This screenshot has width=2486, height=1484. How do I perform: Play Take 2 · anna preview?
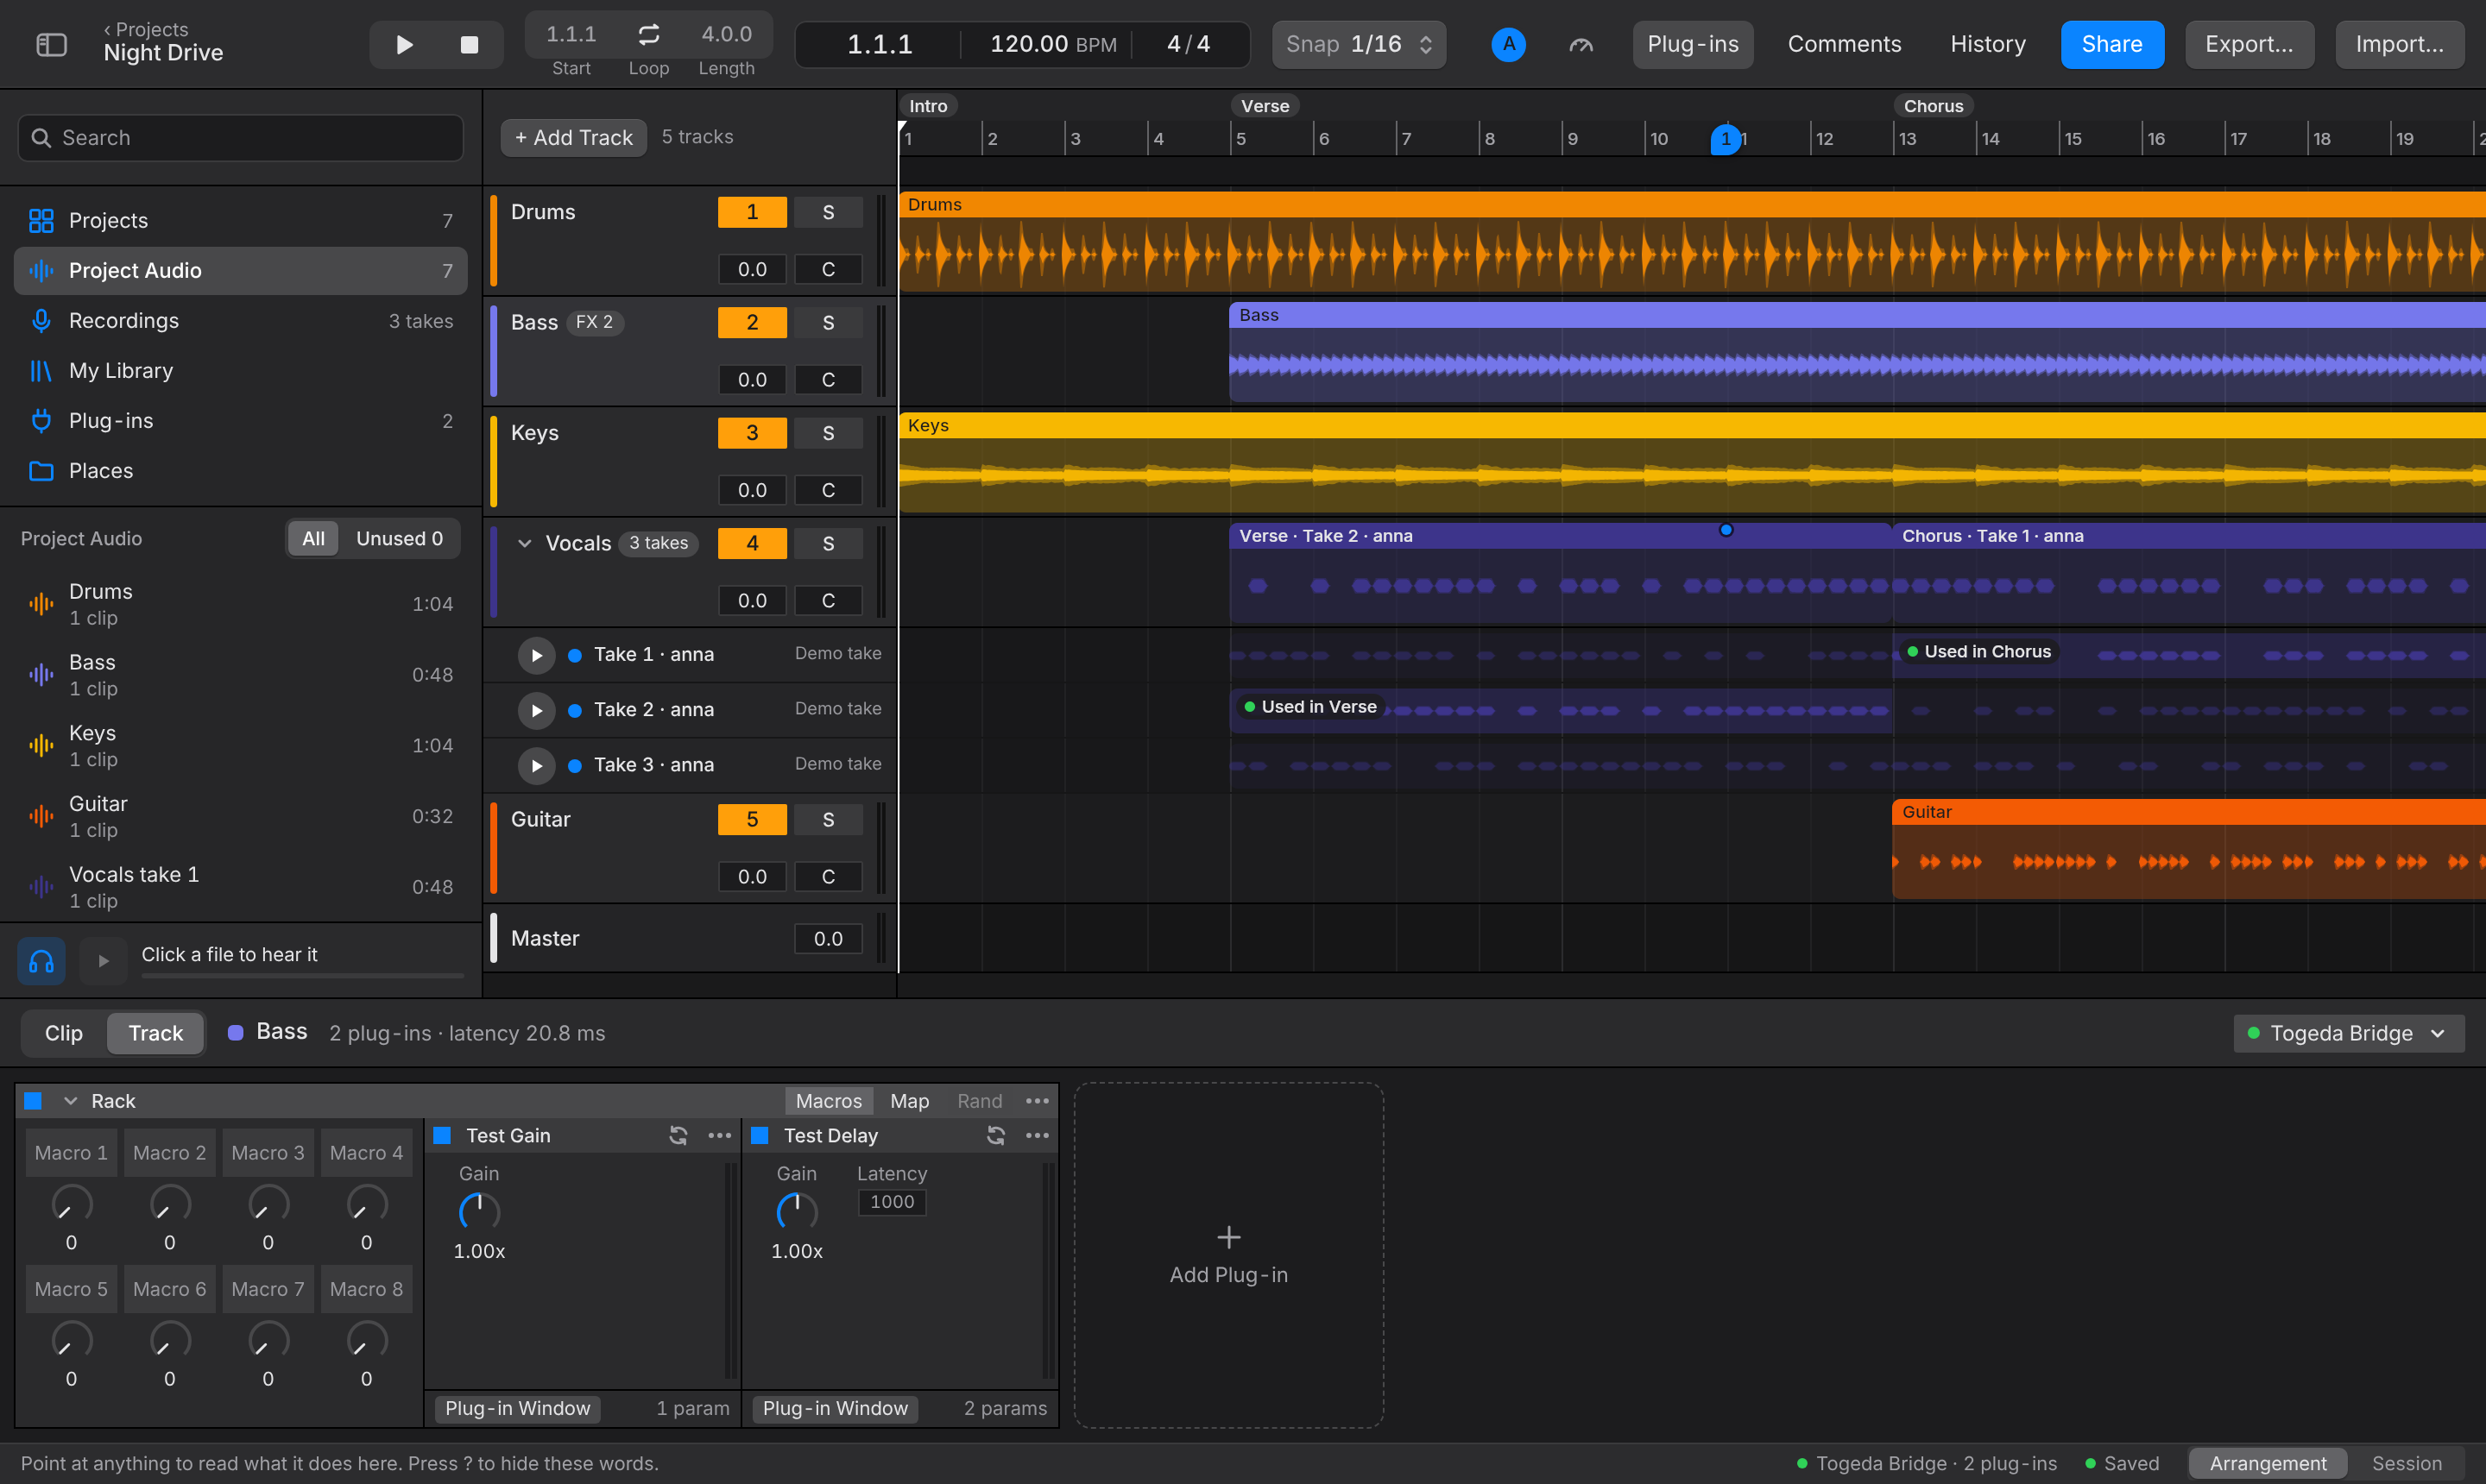click(x=536, y=710)
